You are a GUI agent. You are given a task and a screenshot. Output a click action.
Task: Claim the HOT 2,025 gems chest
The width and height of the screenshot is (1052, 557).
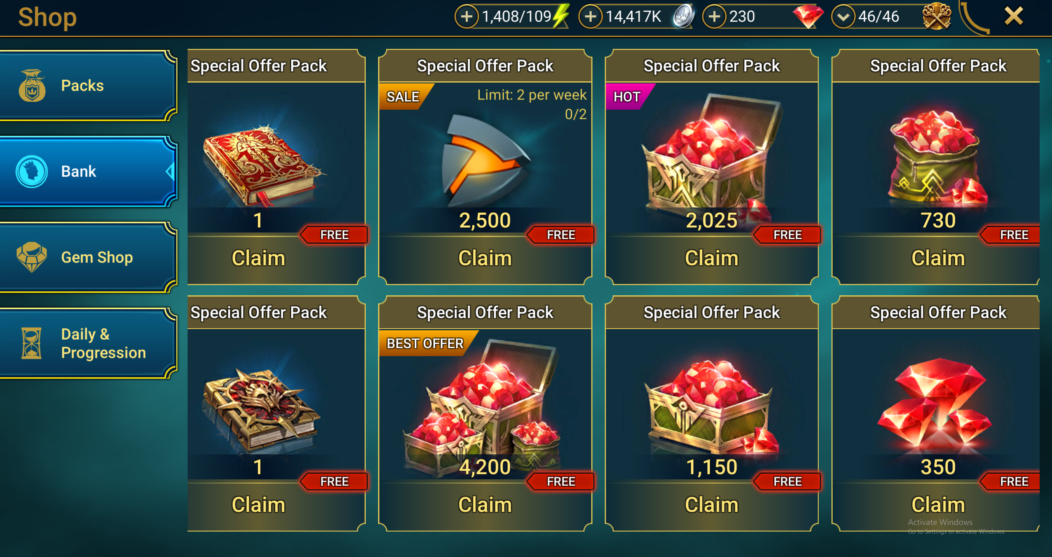711,258
